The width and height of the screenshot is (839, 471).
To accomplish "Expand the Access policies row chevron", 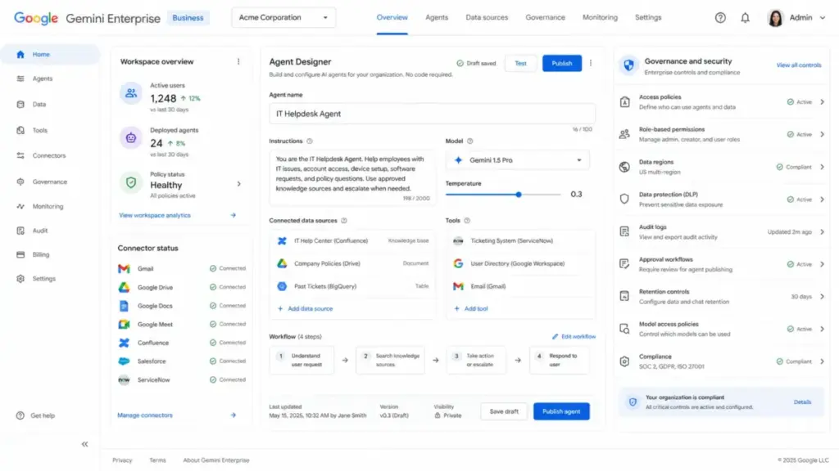I will (822, 102).
